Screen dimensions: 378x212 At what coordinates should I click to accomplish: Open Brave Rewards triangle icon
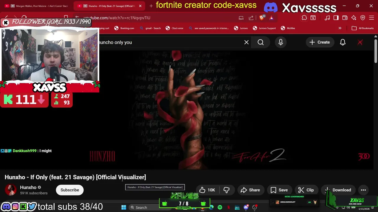click(x=271, y=18)
